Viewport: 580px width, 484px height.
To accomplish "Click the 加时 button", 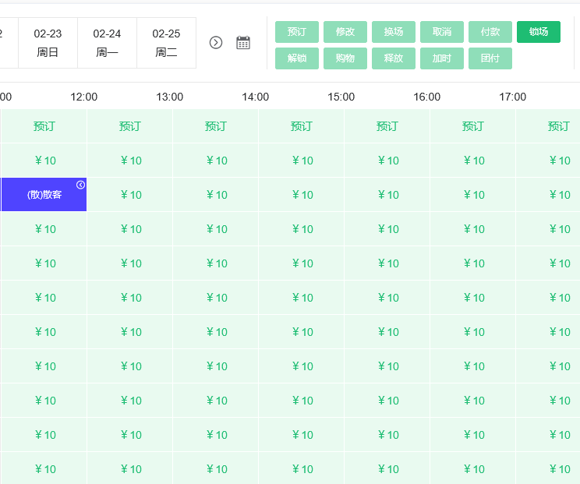I will coord(442,58).
